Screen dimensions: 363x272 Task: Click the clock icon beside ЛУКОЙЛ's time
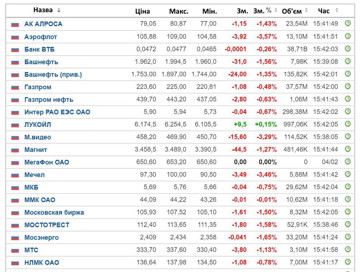(x=348, y=124)
